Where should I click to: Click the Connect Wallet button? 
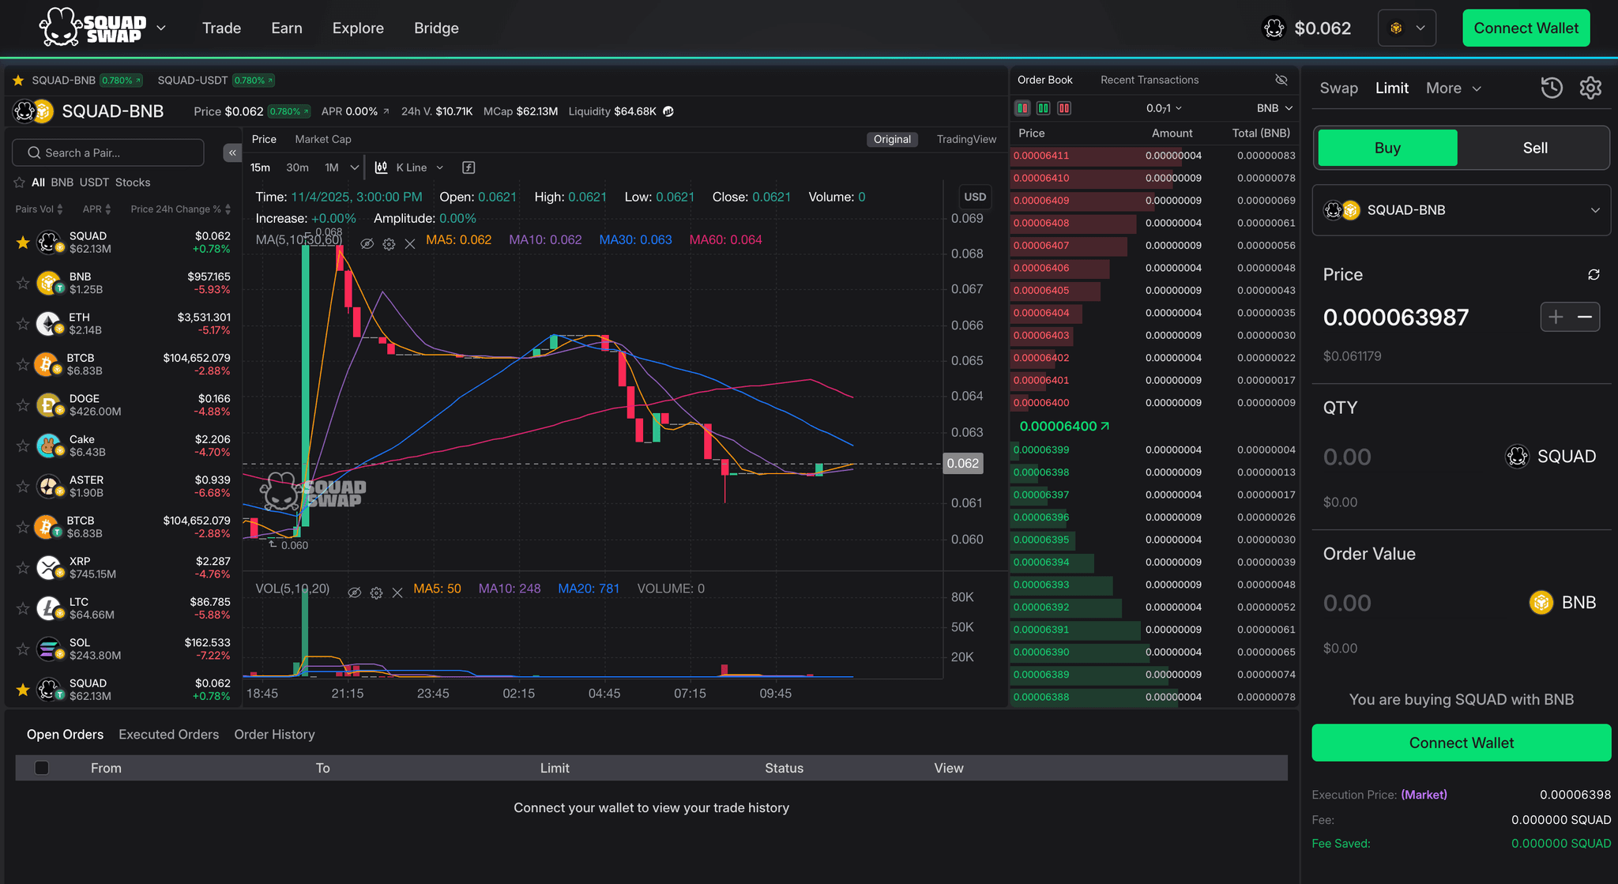point(1526,28)
